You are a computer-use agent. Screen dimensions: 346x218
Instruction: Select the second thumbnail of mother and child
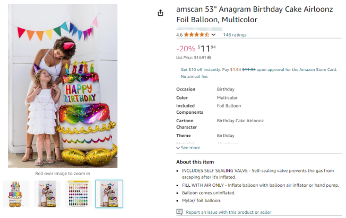(47, 194)
